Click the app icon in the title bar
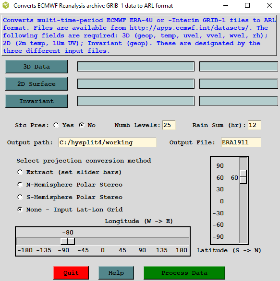Viewport: 280px width, 281px height. [x=6, y=6]
